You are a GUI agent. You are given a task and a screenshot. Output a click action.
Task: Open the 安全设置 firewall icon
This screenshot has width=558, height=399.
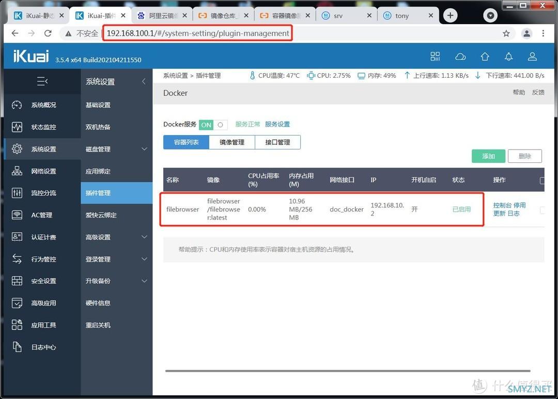pyautogui.click(x=17, y=281)
